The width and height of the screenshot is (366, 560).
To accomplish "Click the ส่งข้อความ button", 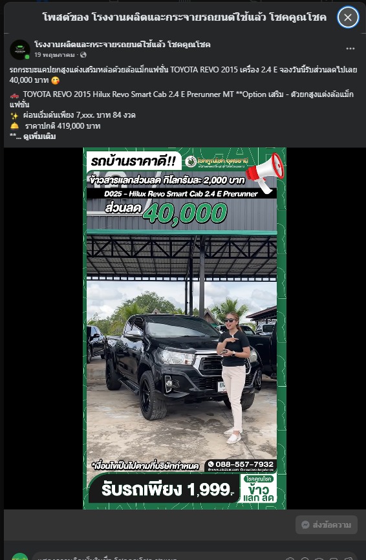I will tap(327, 524).
